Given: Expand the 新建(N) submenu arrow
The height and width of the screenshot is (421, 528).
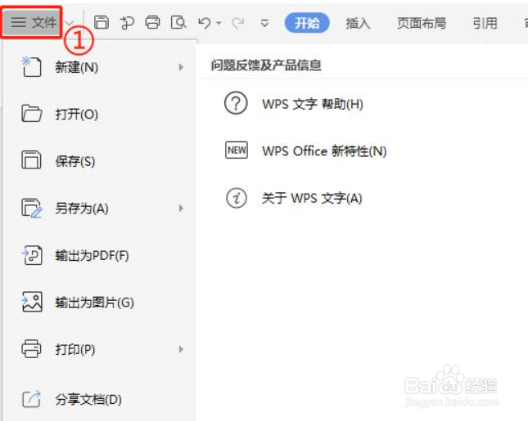Looking at the screenshot, I should (181, 67).
